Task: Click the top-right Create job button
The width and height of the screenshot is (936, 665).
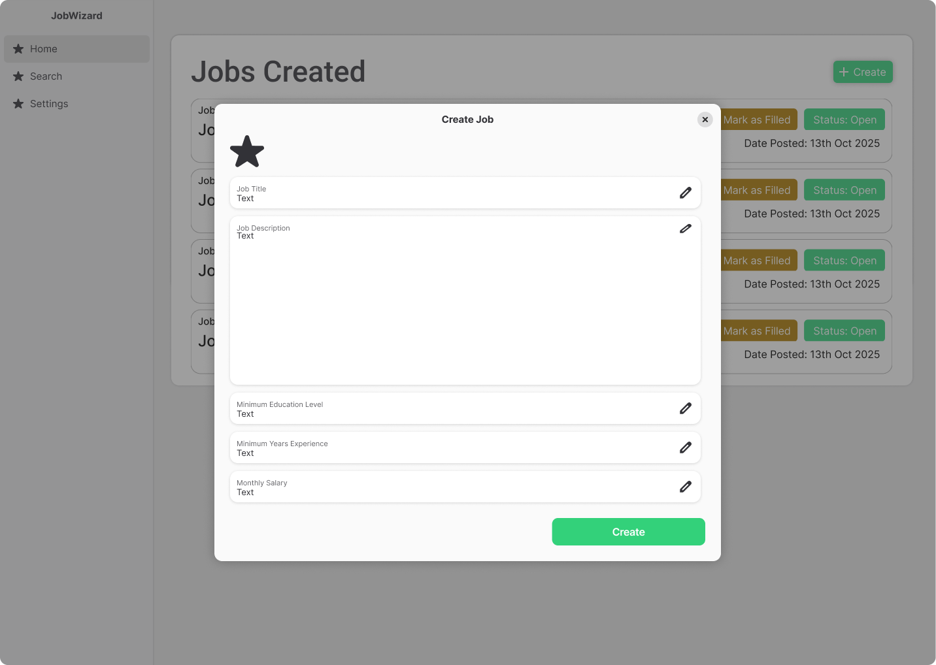Action: 862,72
